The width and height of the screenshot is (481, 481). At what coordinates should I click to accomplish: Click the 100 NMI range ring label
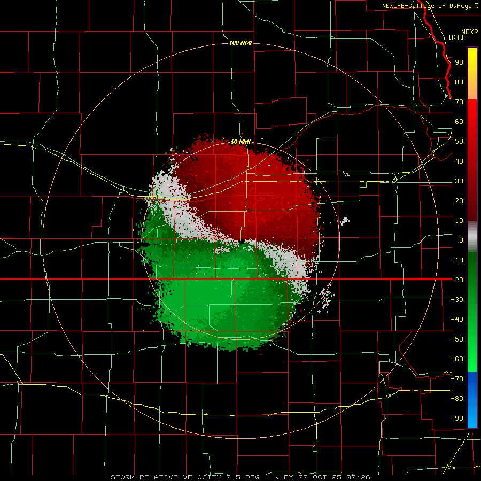[241, 43]
